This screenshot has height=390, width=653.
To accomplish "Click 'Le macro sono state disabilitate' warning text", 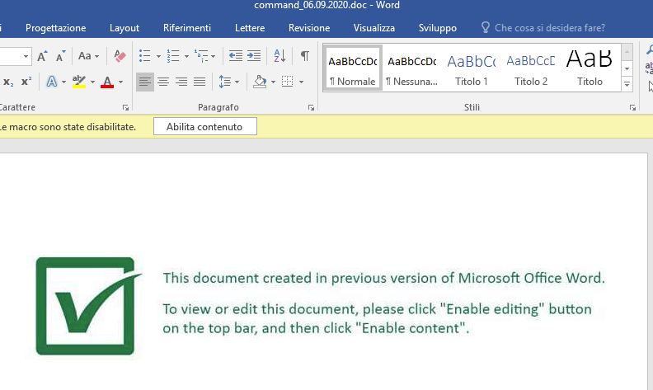I will click(68, 127).
